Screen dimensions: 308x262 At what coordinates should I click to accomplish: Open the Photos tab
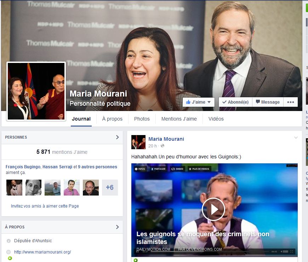coord(142,119)
